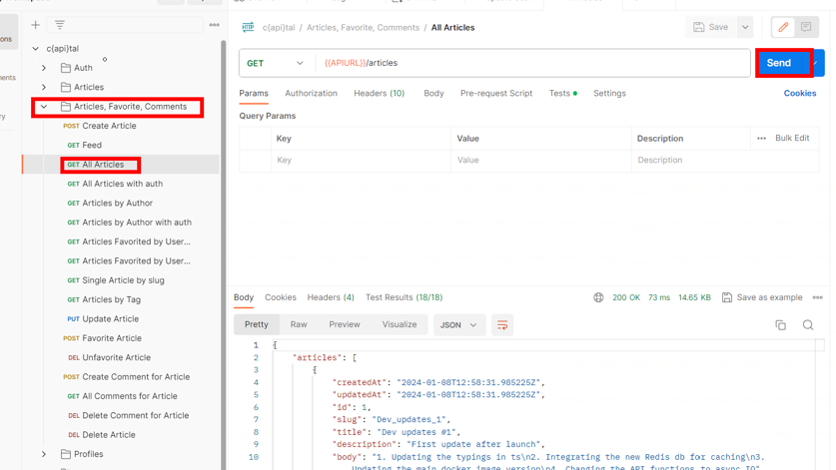Click the Value input cell
This screenshot has height=470, width=836.
[x=541, y=160]
